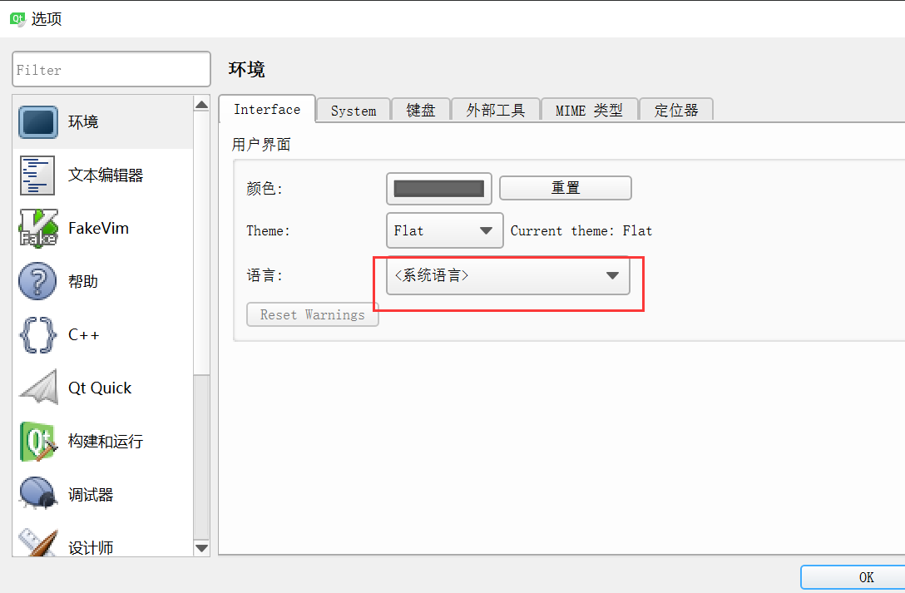Viewport: 905px width, 593px height.
Task: Select the 文本编辑器 label in the list
Action: (x=106, y=175)
